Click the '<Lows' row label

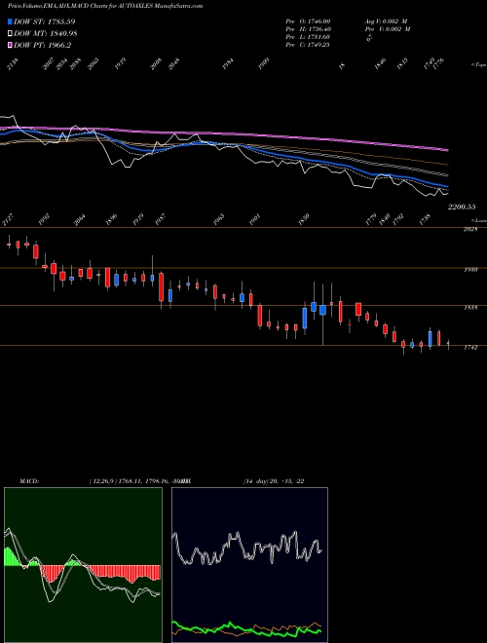(479, 220)
